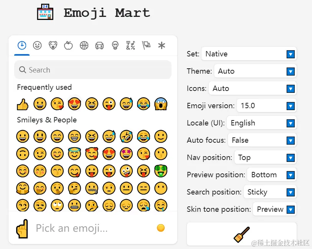Select the face with raised eyebrow emoji

pos(109,188)
